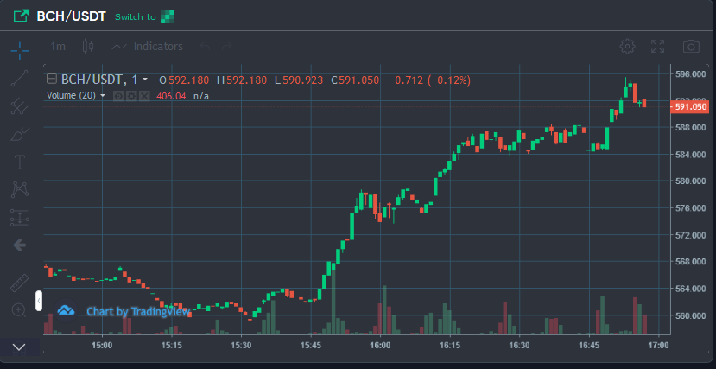Click the 580.000 price axis label

693,181
